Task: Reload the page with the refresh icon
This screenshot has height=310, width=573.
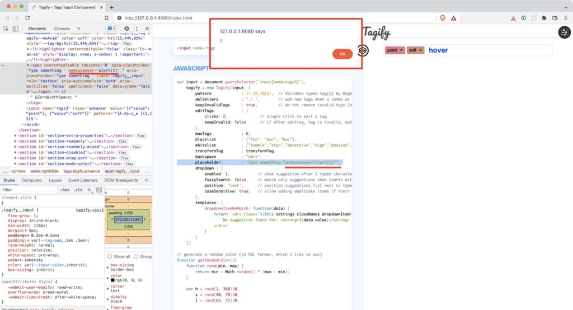Action: [27, 18]
